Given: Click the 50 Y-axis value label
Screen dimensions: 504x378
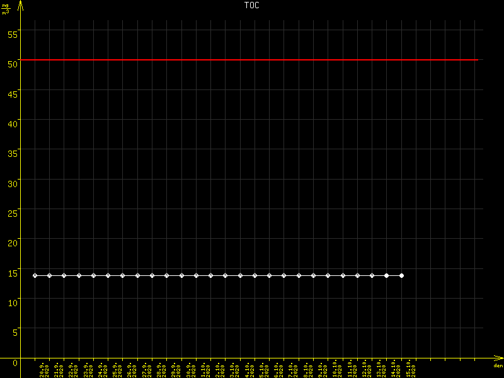Looking at the screenshot, I should click(x=11, y=63).
